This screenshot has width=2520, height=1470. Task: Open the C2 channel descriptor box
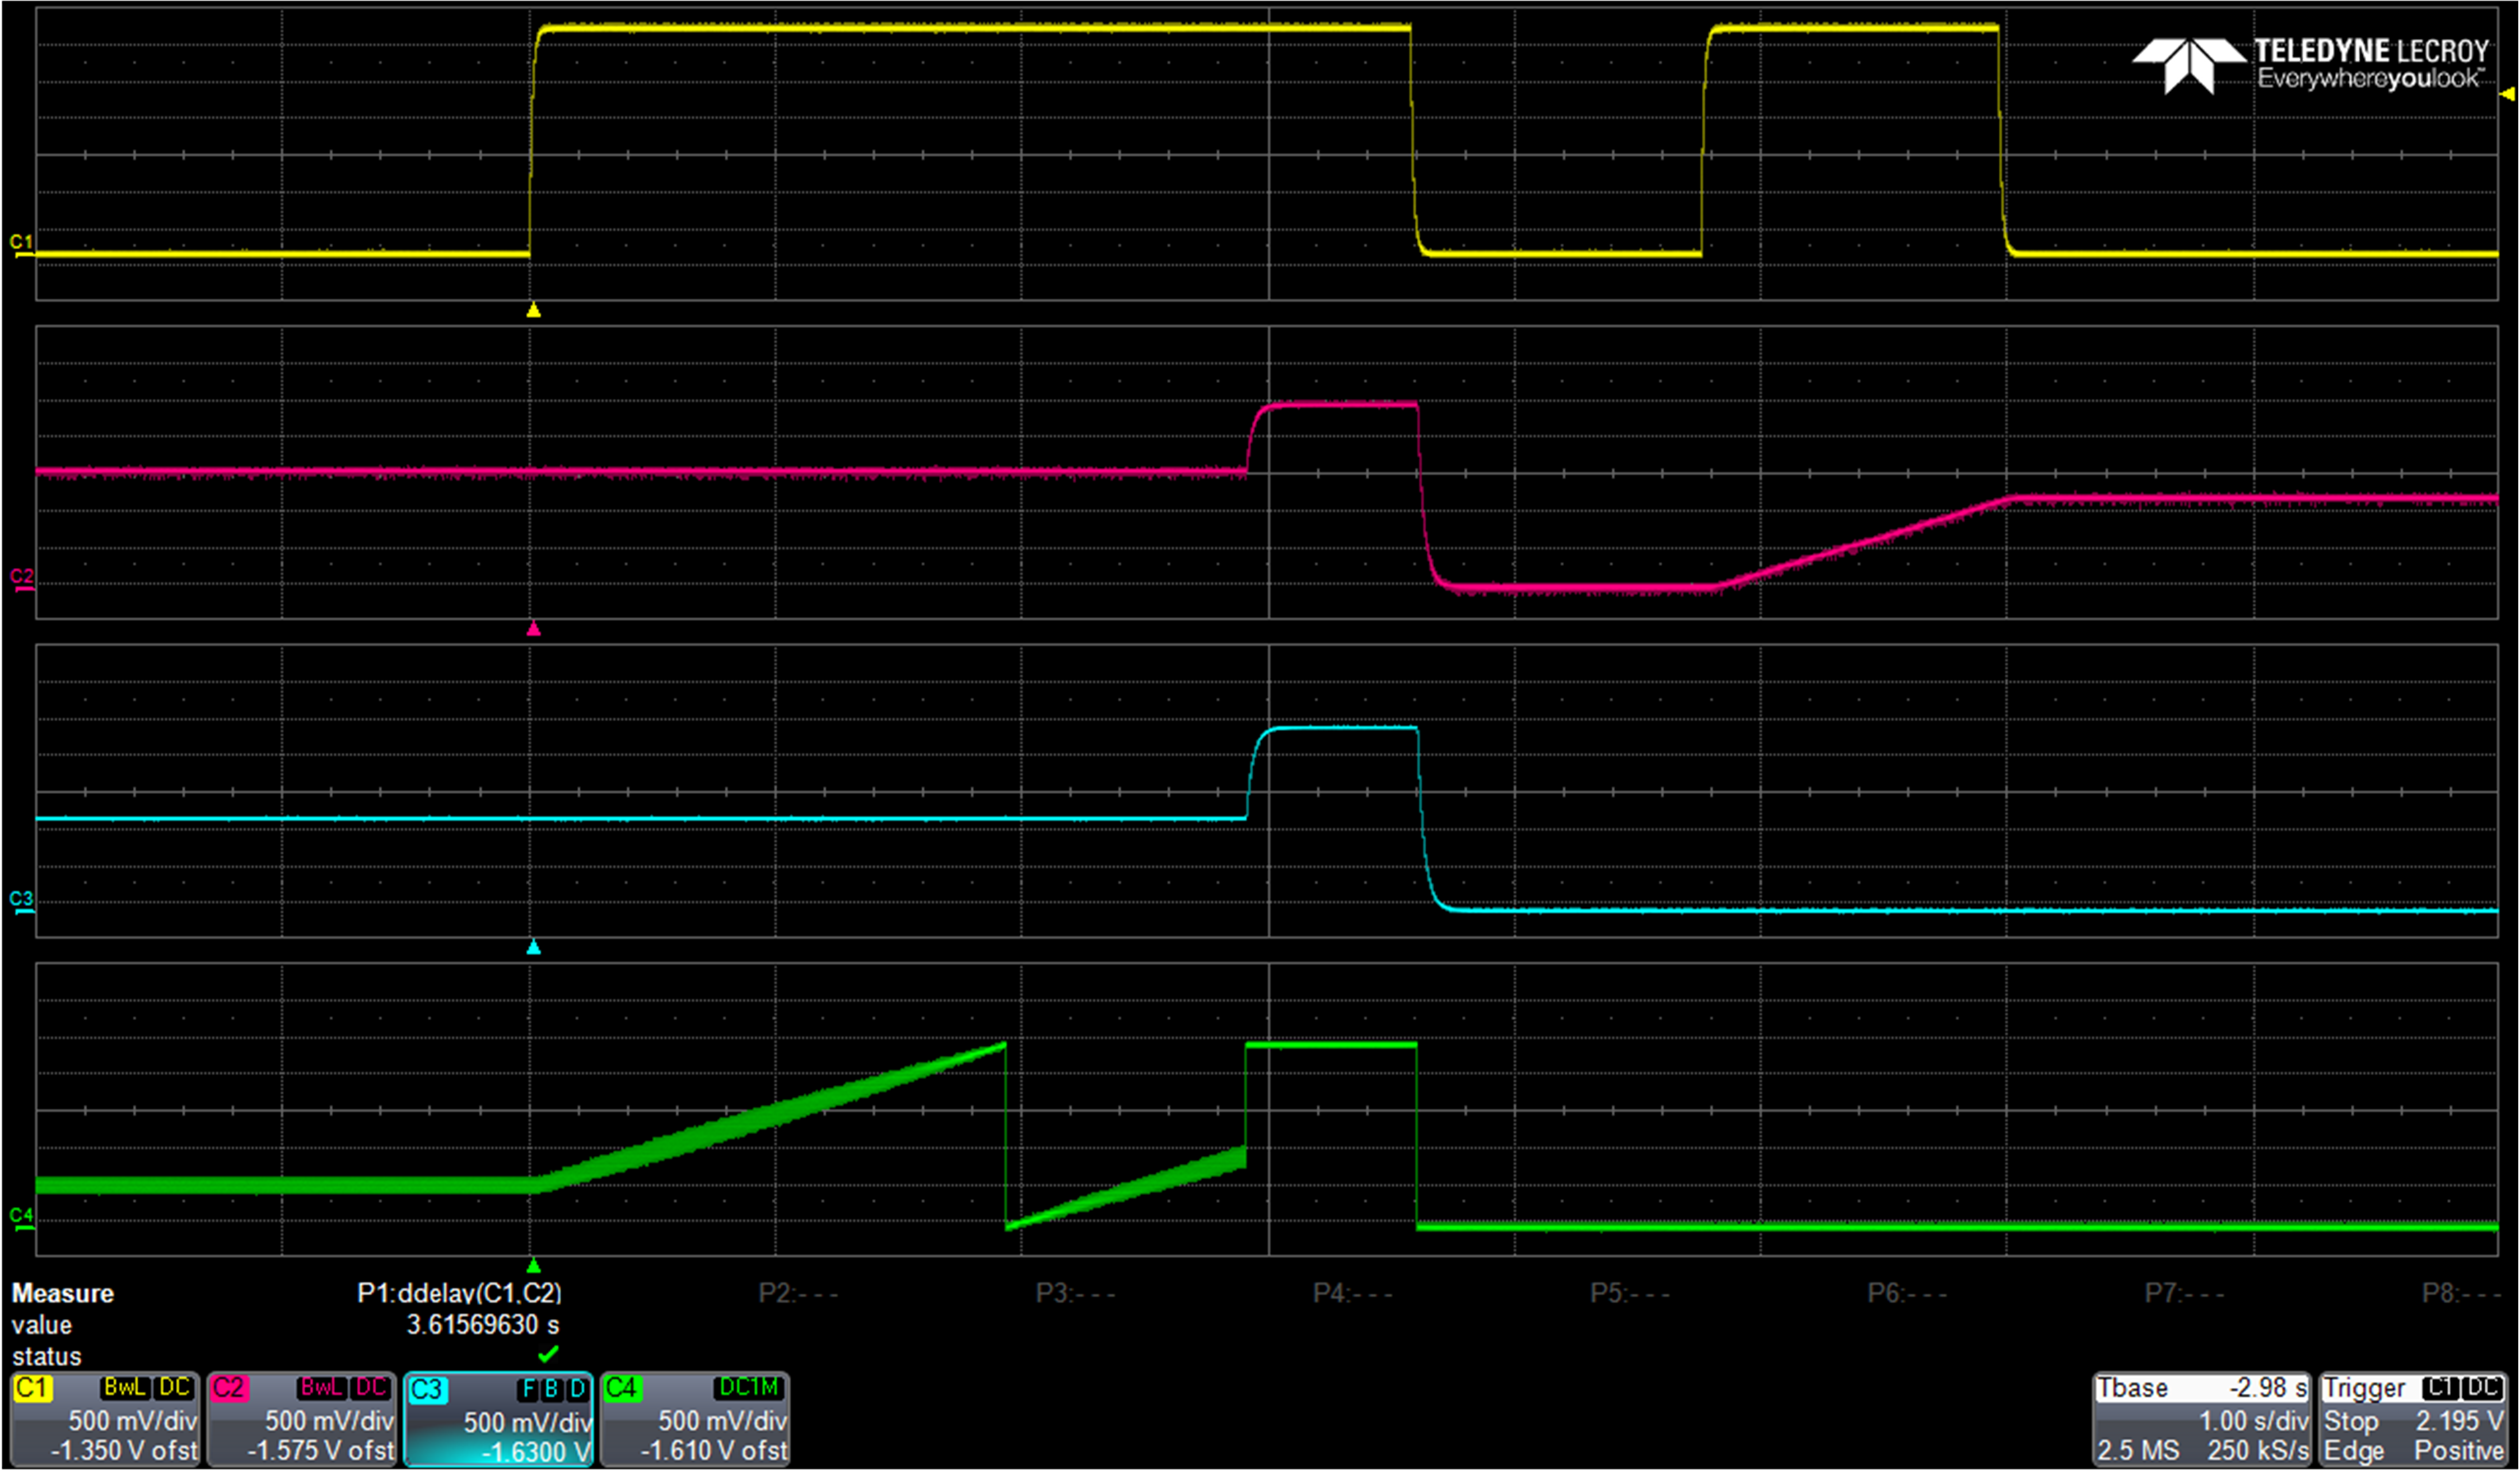point(301,1419)
